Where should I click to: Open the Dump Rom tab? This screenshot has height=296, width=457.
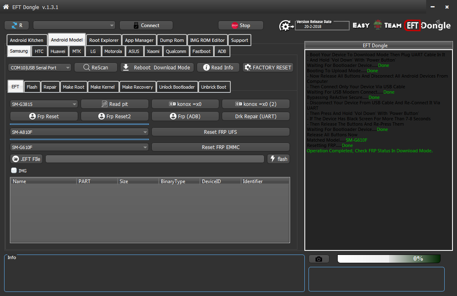[x=172, y=40]
